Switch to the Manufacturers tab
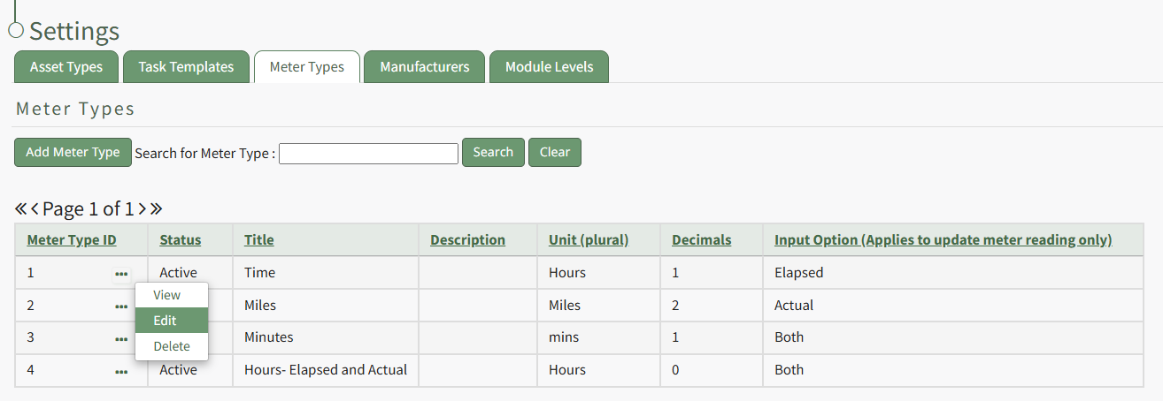The height and width of the screenshot is (401, 1163). (424, 67)
